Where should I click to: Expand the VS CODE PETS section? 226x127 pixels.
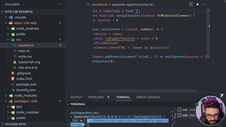coord(2,124)
